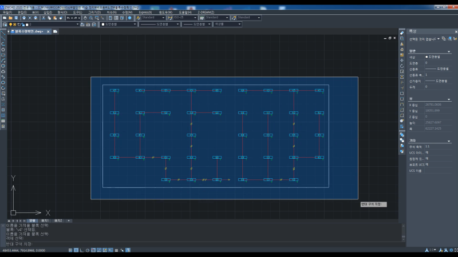Close the properties panel
Image resolution: width=458 pixels, height=257 pixels.
coord(456,31)
